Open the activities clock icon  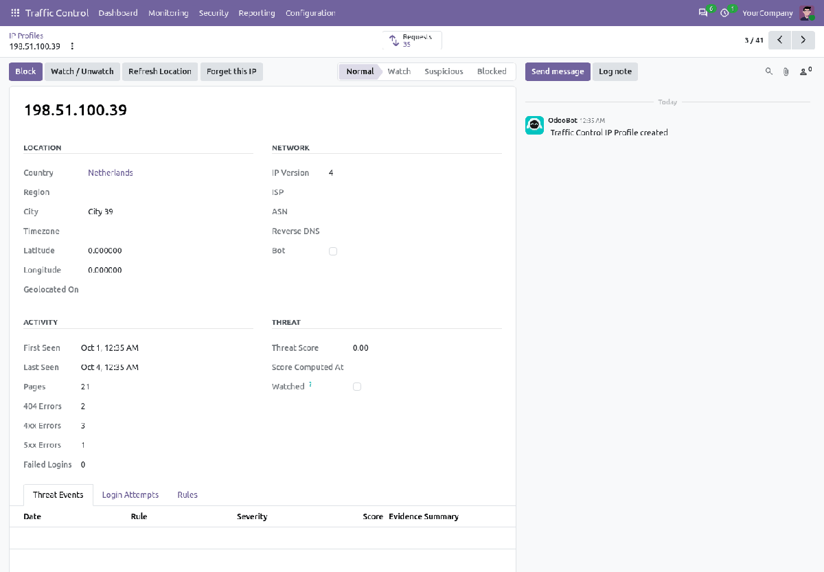click(724, 13)
